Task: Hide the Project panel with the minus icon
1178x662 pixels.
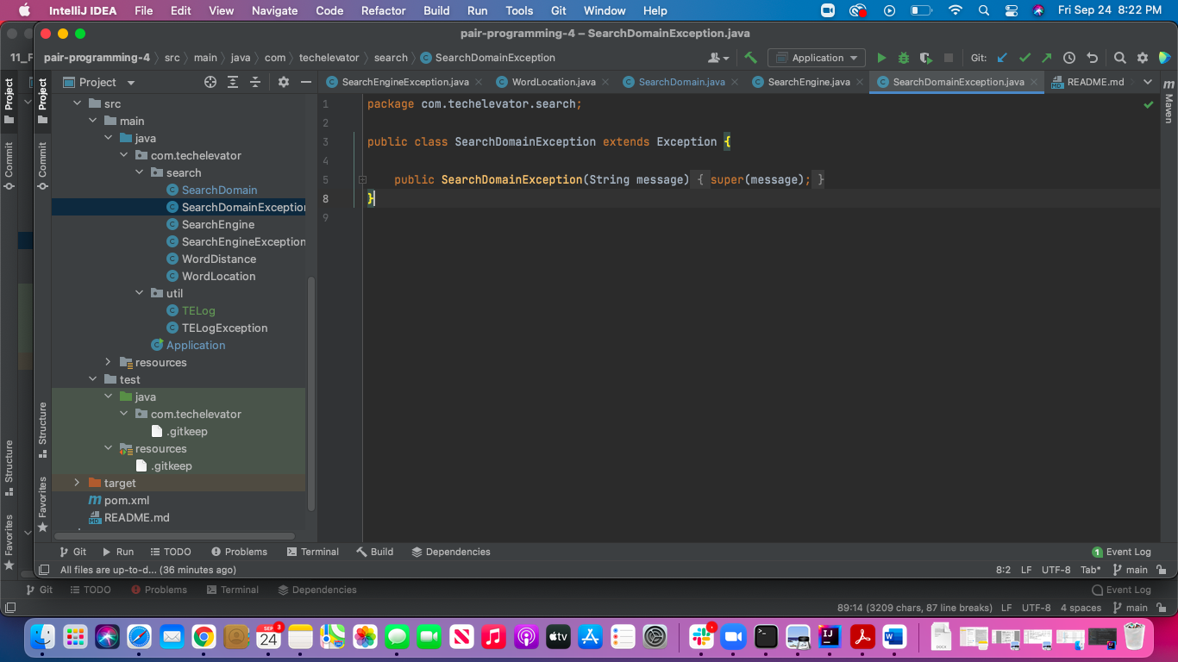Action: pyautogui.click(x=305, y=82)
